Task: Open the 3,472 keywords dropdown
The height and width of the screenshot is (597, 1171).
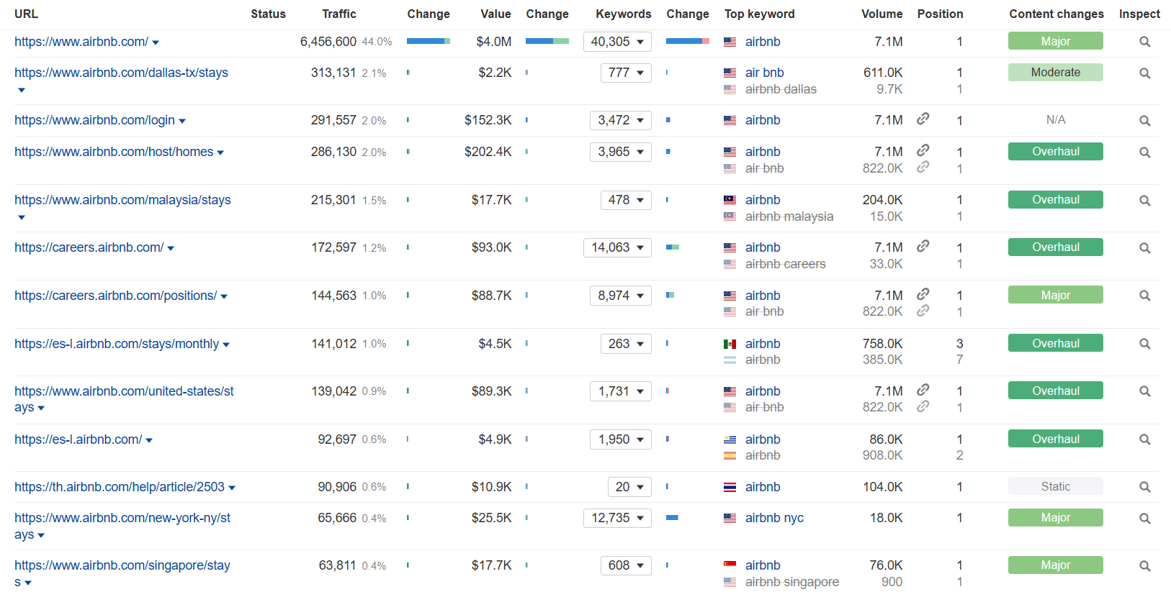Action: pyautogui.click(x=621, y=120)
